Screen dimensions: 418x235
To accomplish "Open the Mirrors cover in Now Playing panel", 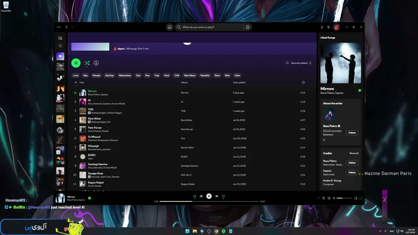I will [x=341, y=63].
